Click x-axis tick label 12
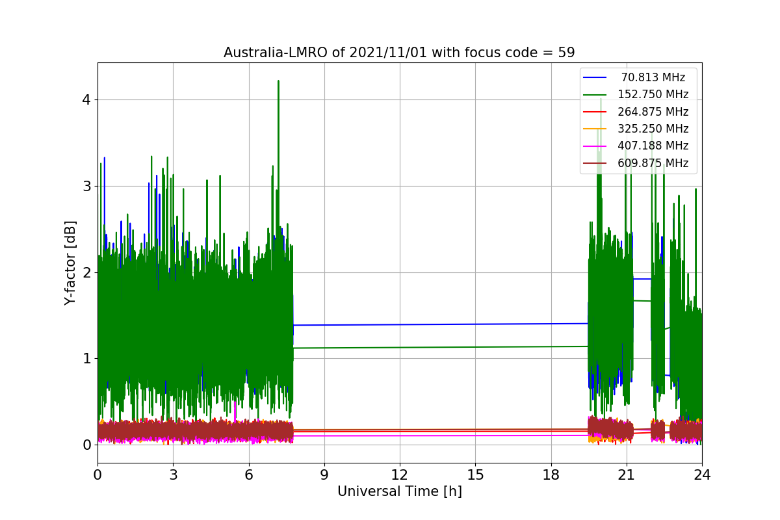Screen dimensions: 780x520 (x=400, y=475)
